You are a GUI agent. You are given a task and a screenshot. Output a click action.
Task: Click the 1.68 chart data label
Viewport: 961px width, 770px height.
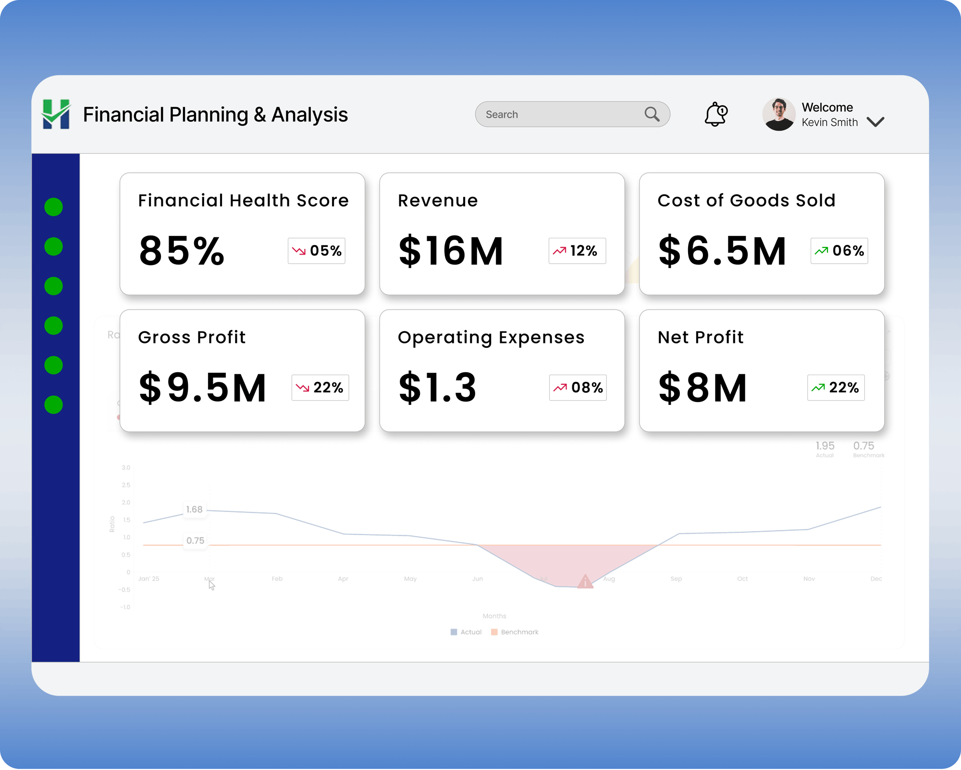click(x=195, y=509)
